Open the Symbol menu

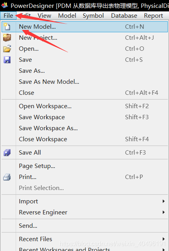coord(93,16)
